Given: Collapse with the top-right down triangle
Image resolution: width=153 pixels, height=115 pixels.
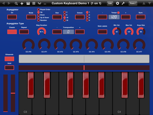Looking at the screenshot, I should click(149, 3).
